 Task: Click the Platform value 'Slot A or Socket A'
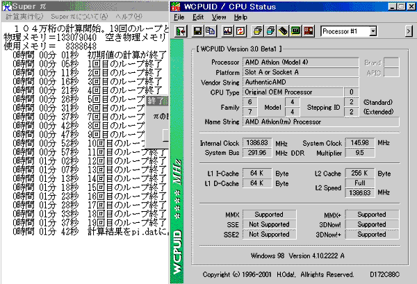coord(301,72)
